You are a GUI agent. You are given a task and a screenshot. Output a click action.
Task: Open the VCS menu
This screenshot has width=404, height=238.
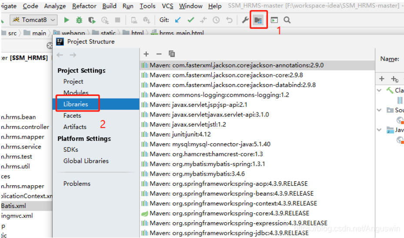pyautogui.click(x=167, y=6)
